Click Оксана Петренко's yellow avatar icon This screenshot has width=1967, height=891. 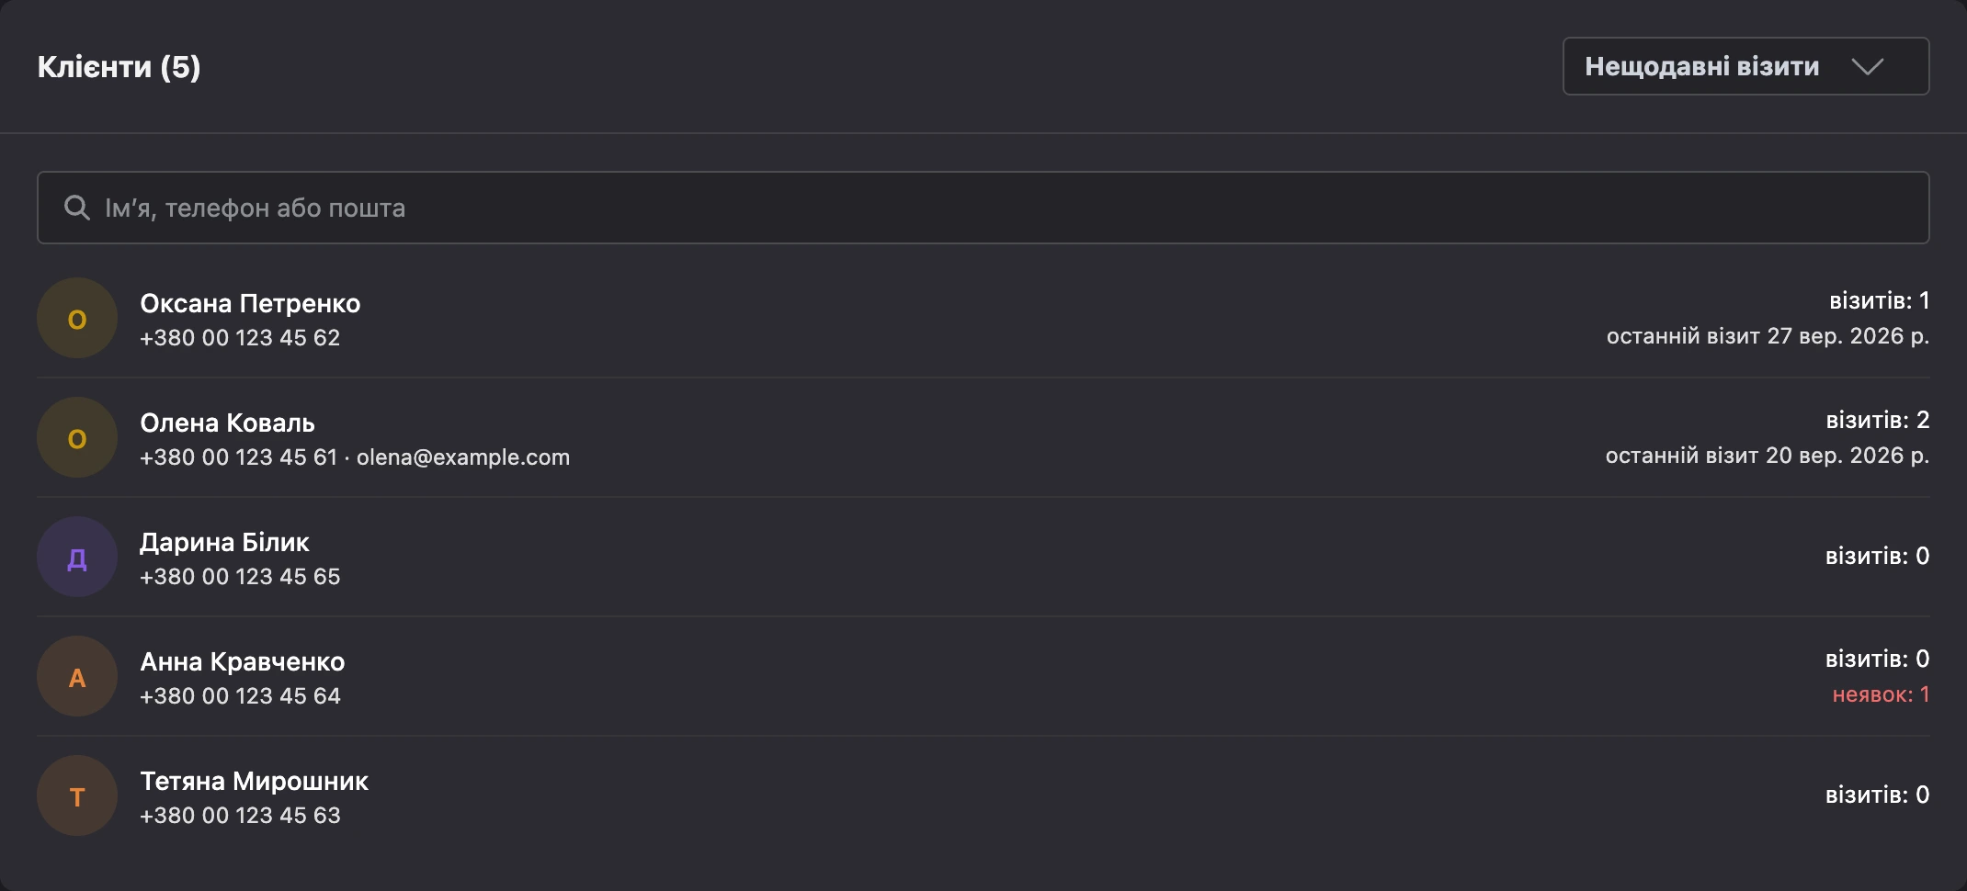77,318
